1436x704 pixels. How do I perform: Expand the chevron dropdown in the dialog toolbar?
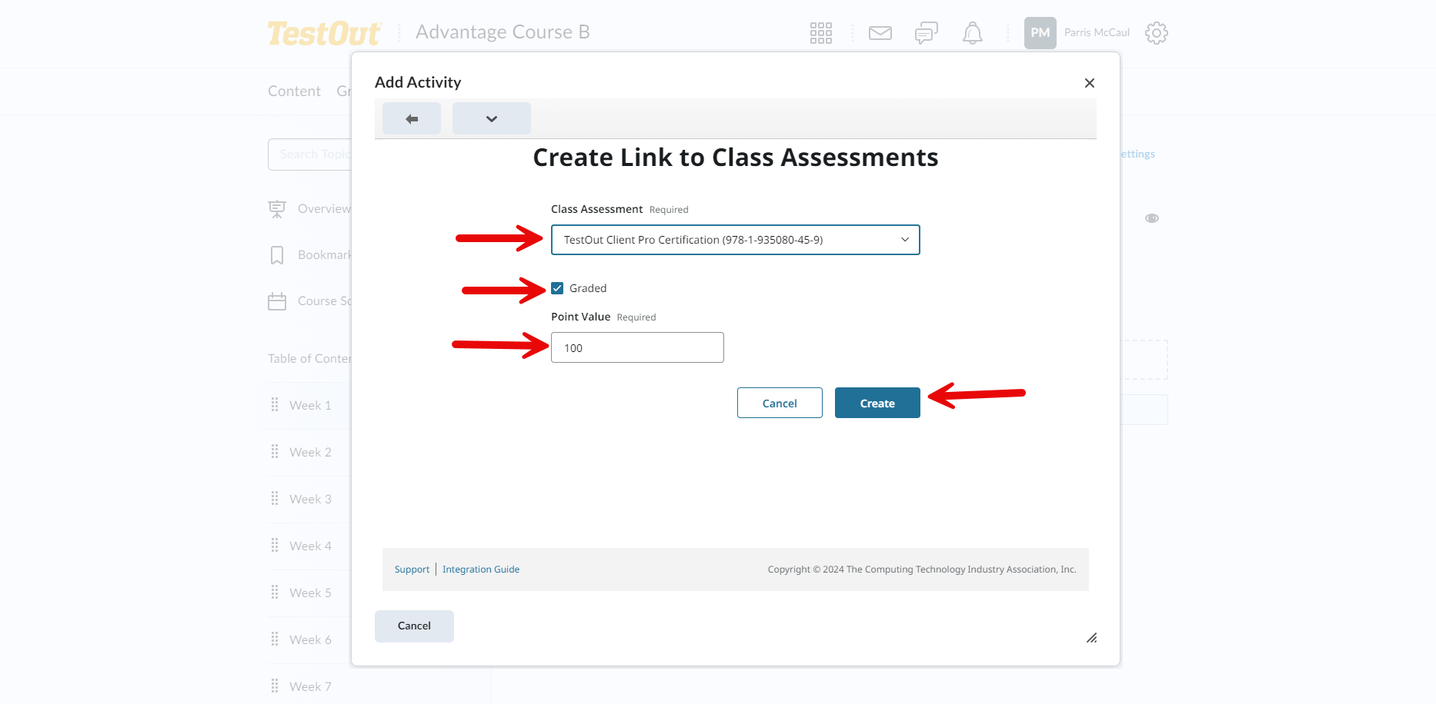click(x=491, y=118)
